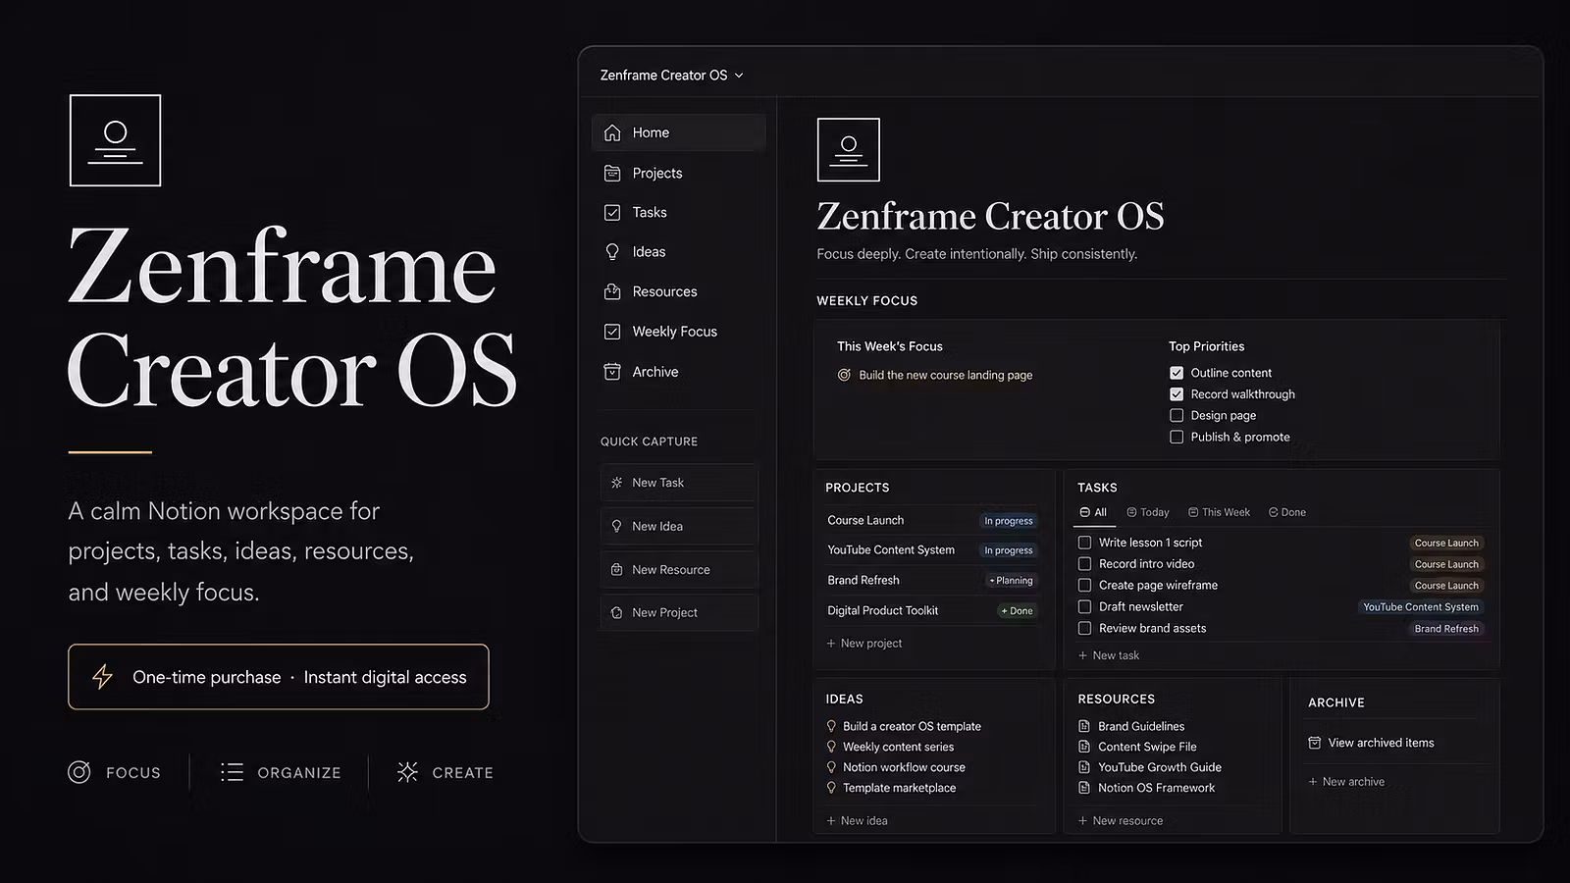The image size is (1570, 883).
Task: Add a new resource in Resources panel
Action: [x=1121, y=820]
